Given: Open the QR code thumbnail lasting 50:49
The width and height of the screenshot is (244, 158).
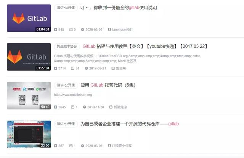Looking at the screenshot, I should pyautogui.click(x=29, y=95).
